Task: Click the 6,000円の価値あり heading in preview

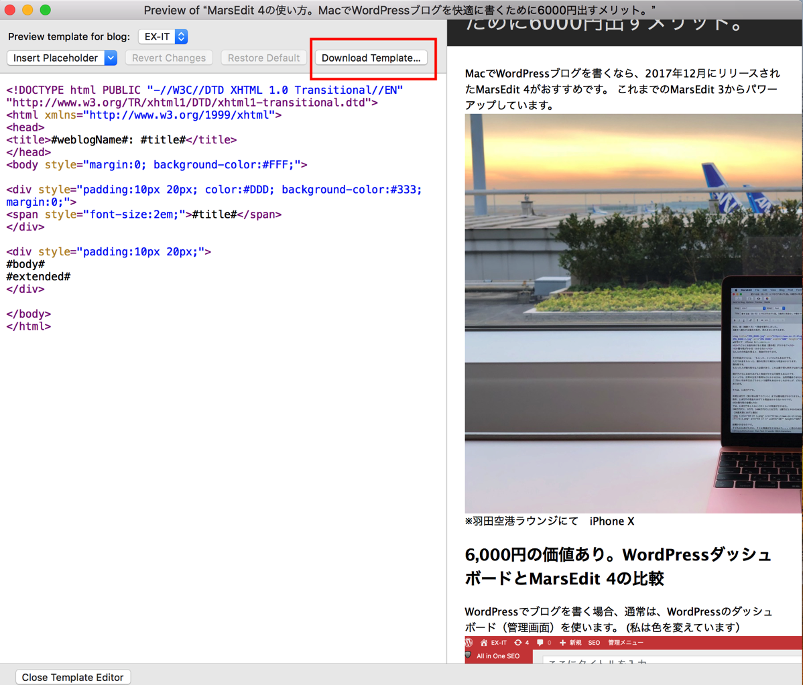Action: (617, 566)
